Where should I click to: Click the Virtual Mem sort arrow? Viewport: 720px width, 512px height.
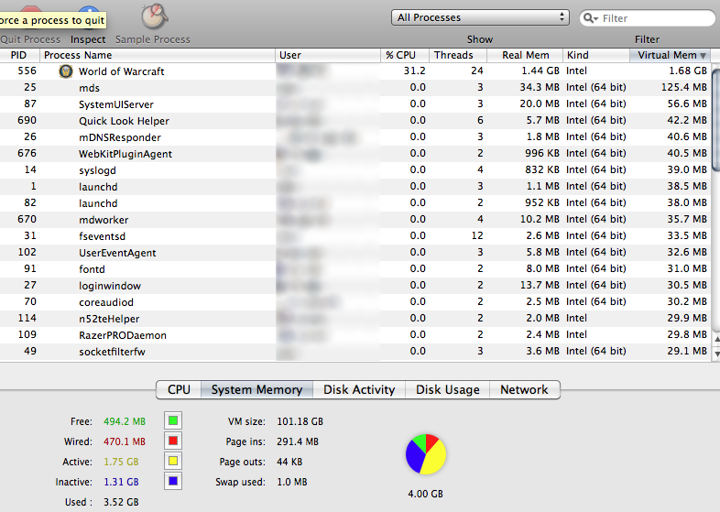coord(703,56)
